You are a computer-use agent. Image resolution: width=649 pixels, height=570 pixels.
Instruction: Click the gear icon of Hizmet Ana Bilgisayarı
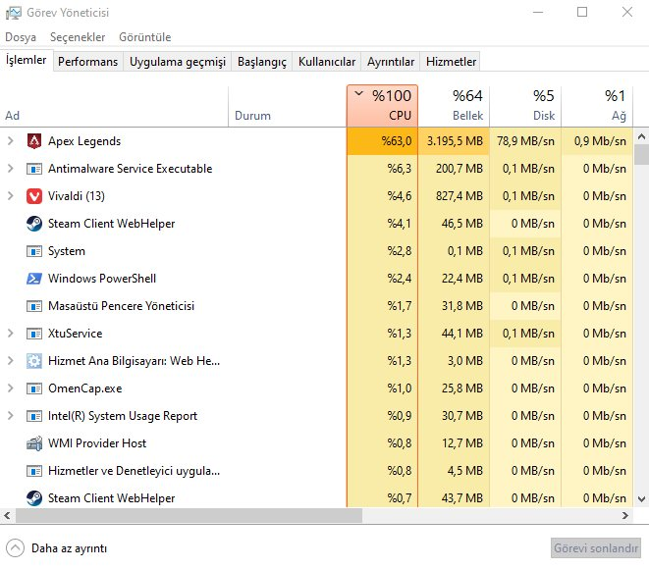click(34, 361)
